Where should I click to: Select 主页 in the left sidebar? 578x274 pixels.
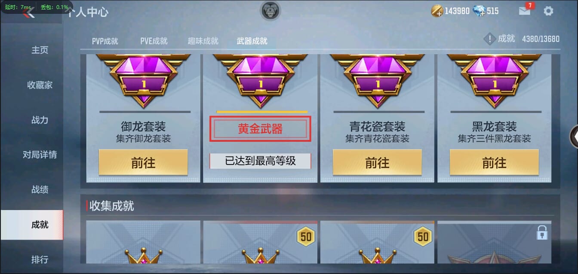click(x=40, y=50)
